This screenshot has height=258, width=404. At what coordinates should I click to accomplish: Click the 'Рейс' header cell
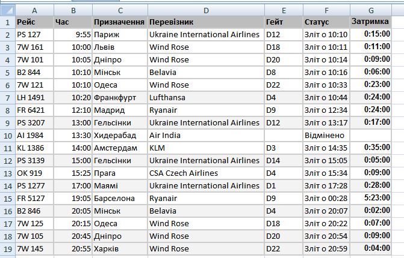pos(34,22)
